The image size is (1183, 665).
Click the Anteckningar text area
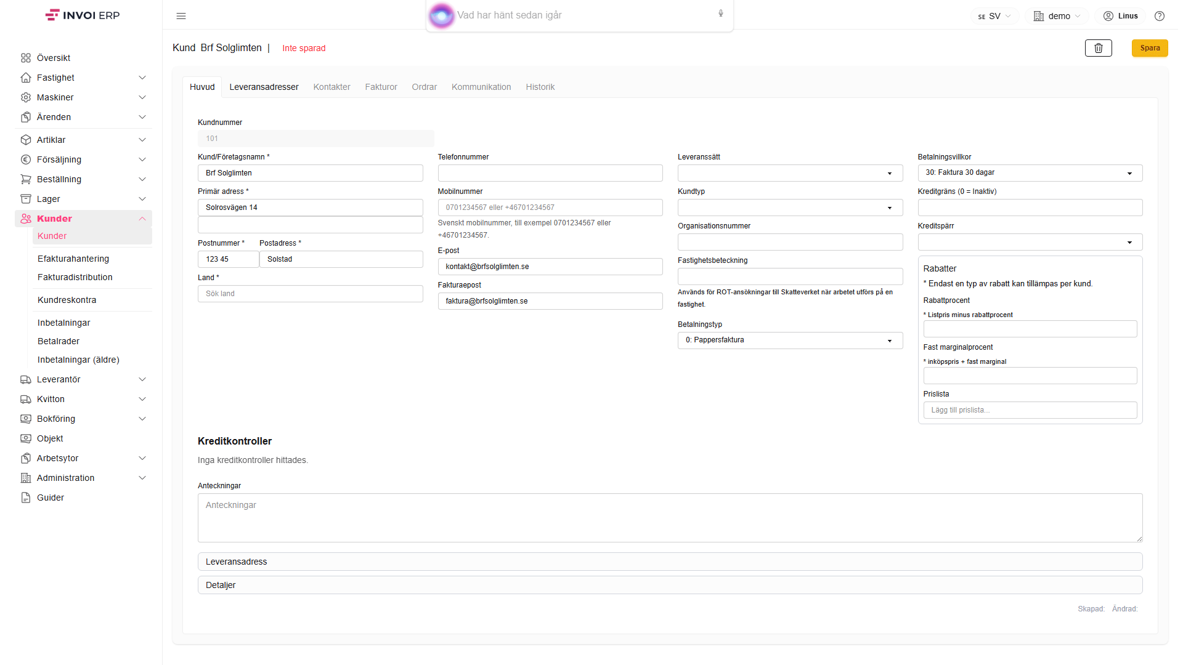pyautogui.click(x=670, y=518)
